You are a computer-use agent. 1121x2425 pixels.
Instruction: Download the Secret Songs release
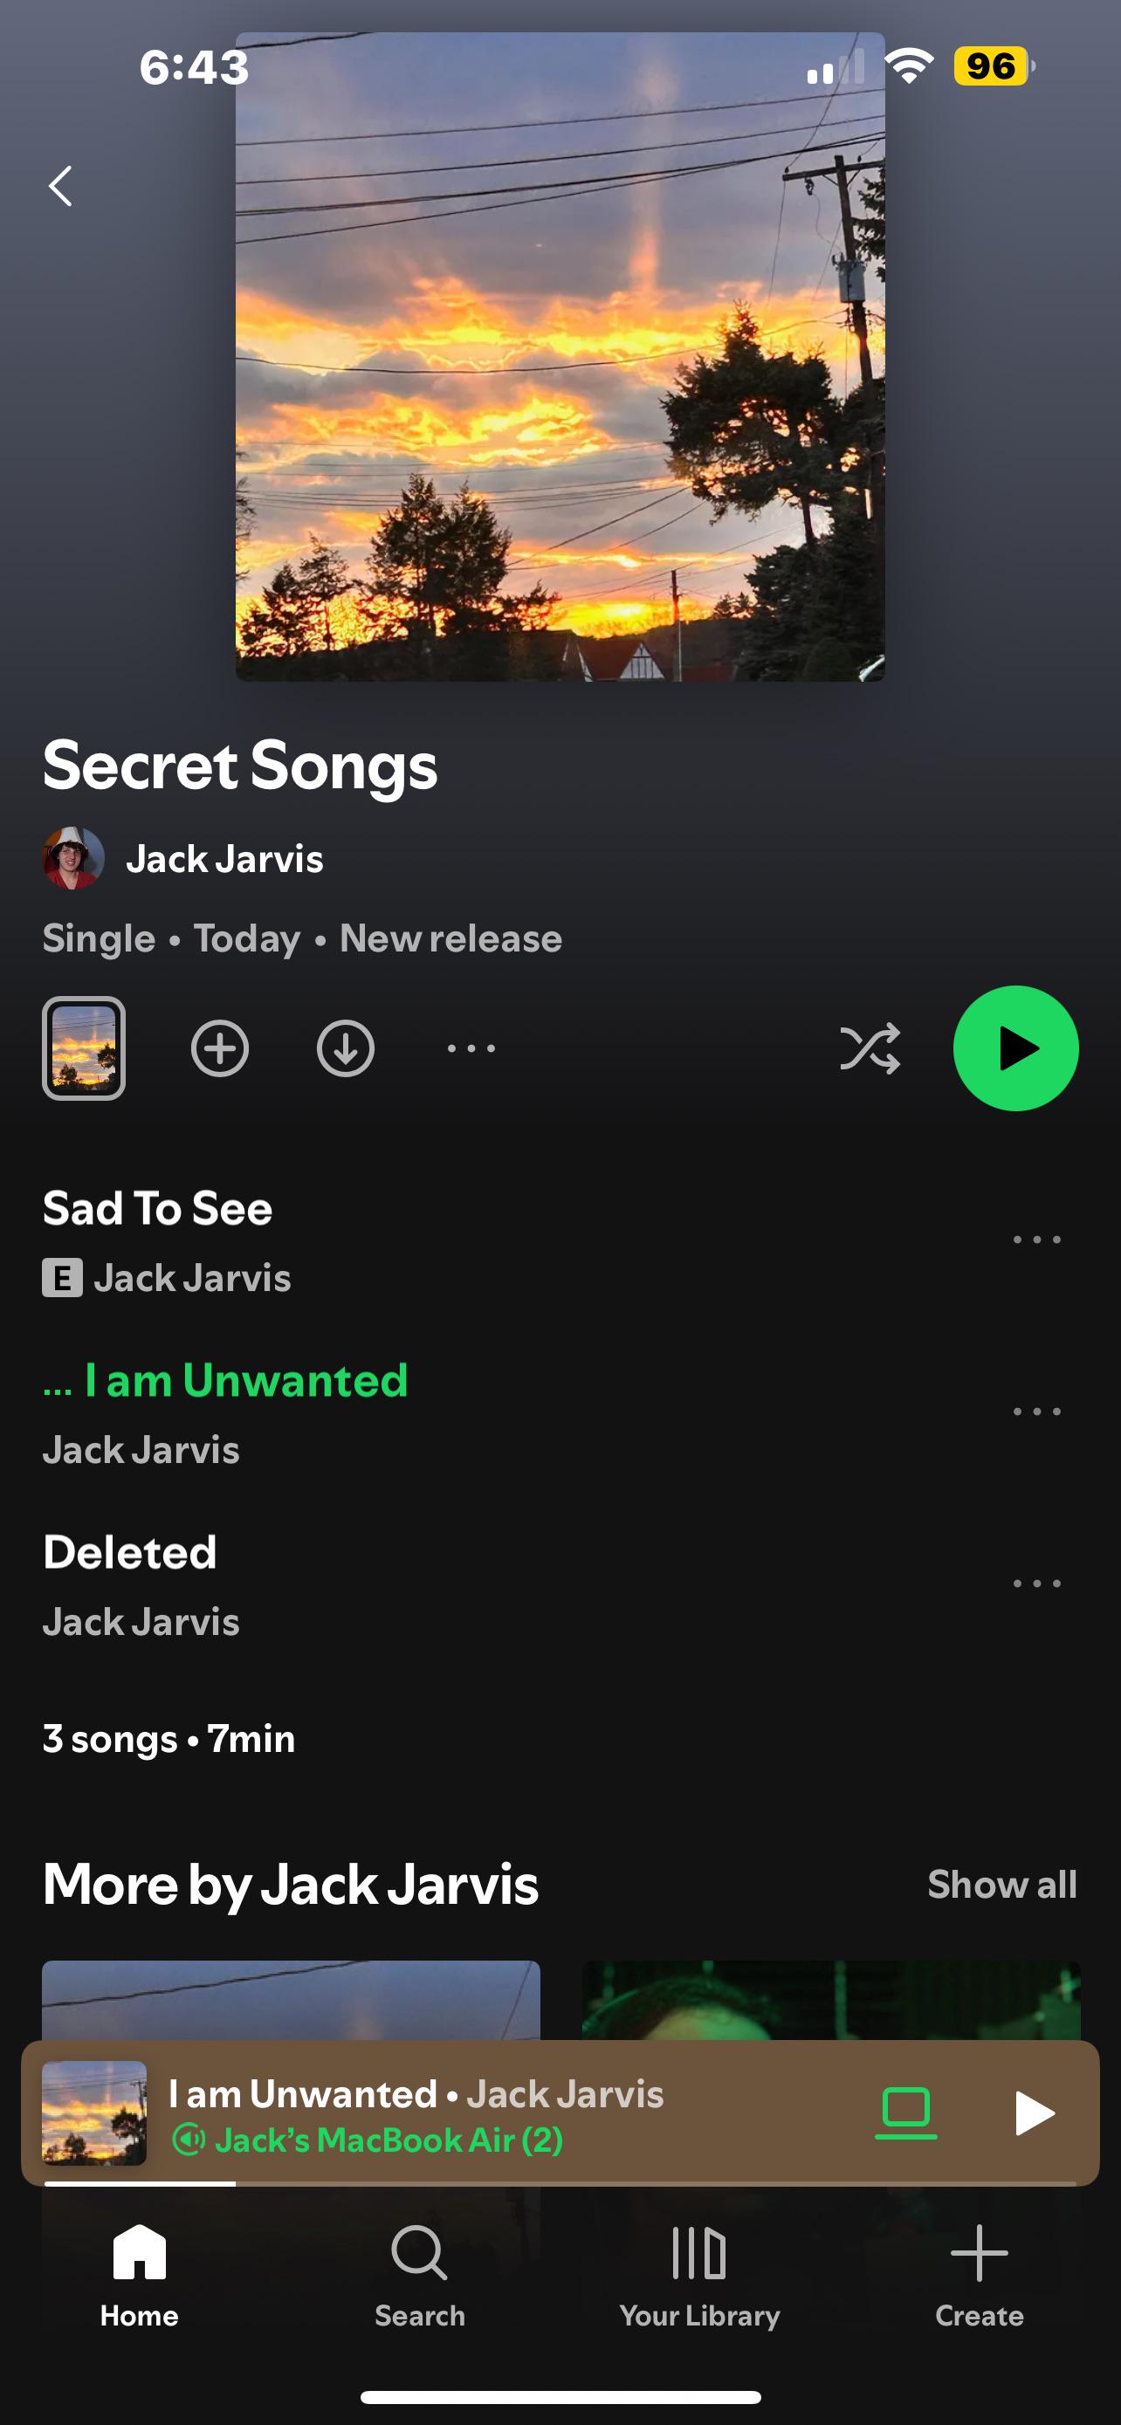[x=346, y=1048]
